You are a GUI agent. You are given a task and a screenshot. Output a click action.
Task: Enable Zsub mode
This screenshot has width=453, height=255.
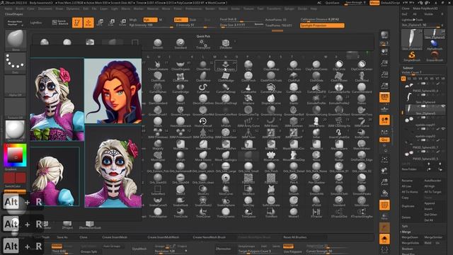coord(193,20)
